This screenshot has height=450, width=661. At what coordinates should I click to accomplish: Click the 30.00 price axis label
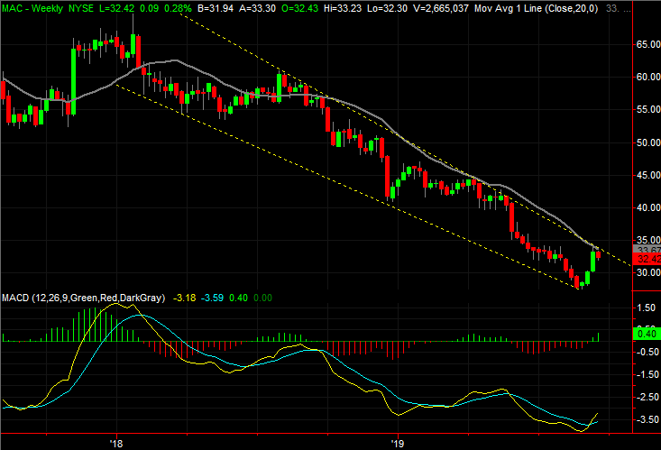646,272
